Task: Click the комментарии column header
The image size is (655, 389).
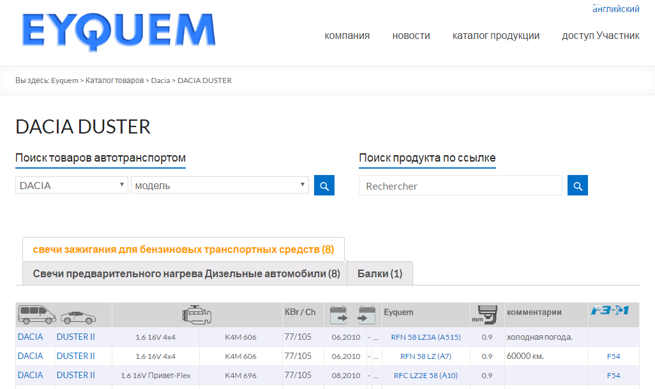Action: [x=534, y=312]
